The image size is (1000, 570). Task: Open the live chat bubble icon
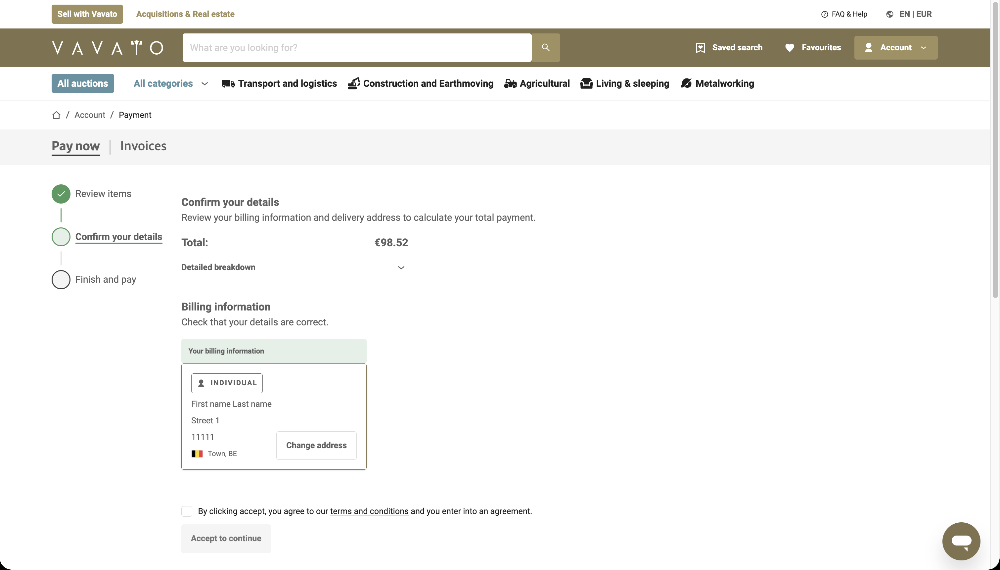point(961,541)
